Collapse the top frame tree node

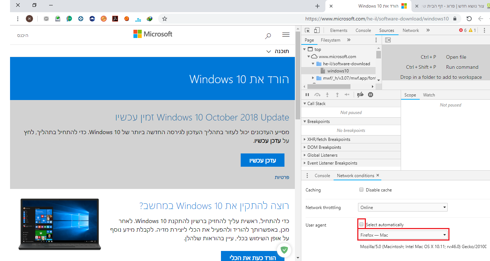tap(305, 49)
